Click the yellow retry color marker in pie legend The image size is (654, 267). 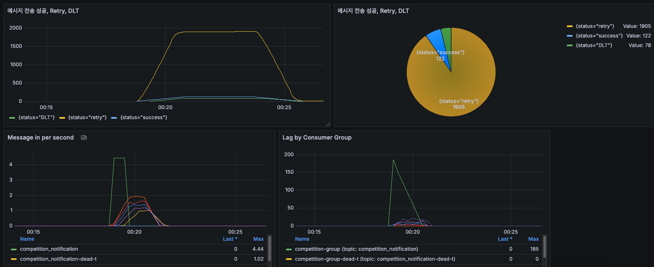[x=570, y=26]
